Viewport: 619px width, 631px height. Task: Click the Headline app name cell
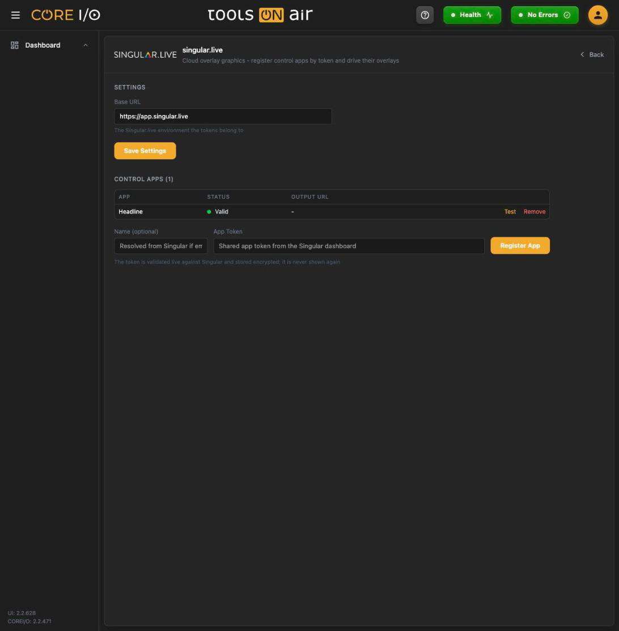point(130,212)
